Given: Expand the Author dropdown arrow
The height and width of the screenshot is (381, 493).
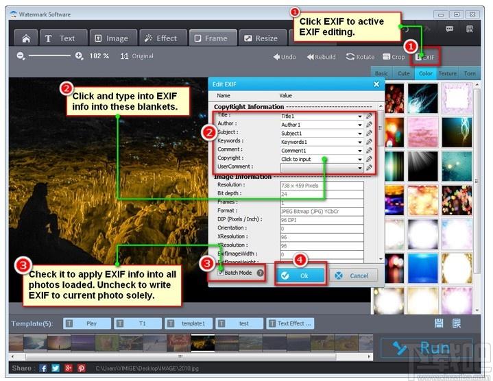Looking at the screenshot, I should point(359,125).
